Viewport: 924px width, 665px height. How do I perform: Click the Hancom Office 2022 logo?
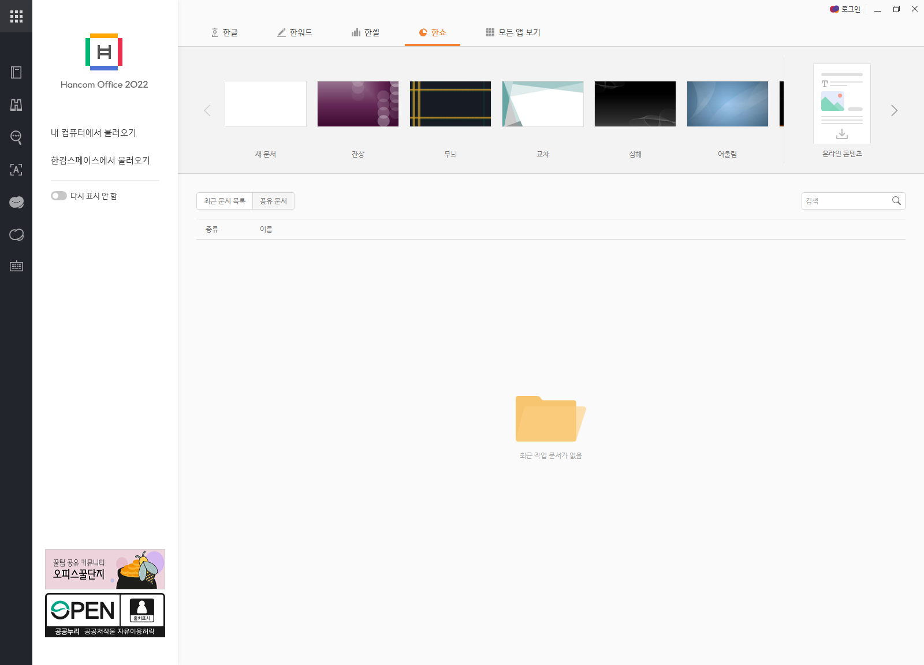click(104, 52)
